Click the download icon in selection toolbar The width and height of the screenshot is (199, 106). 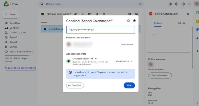pyautogui.click(x=83, y=14)
